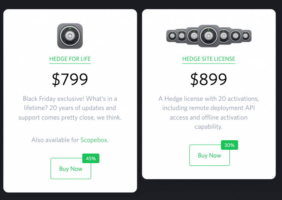Screen dimensions: 282x200
Task: Click the largest center icon in site license cluster
Action: tap(208, 36)
